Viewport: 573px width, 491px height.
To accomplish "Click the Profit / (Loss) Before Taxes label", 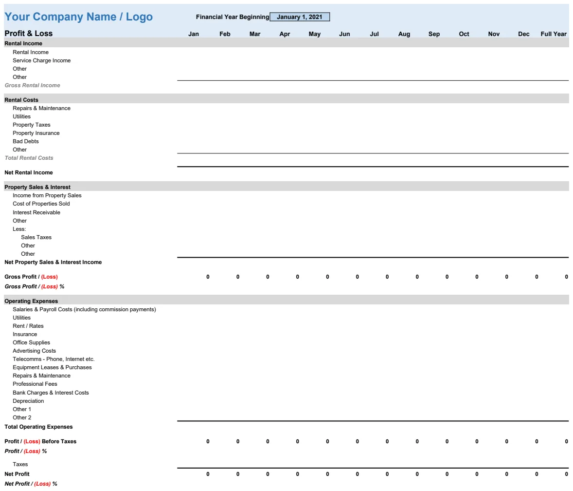I will tap(40, 442).
